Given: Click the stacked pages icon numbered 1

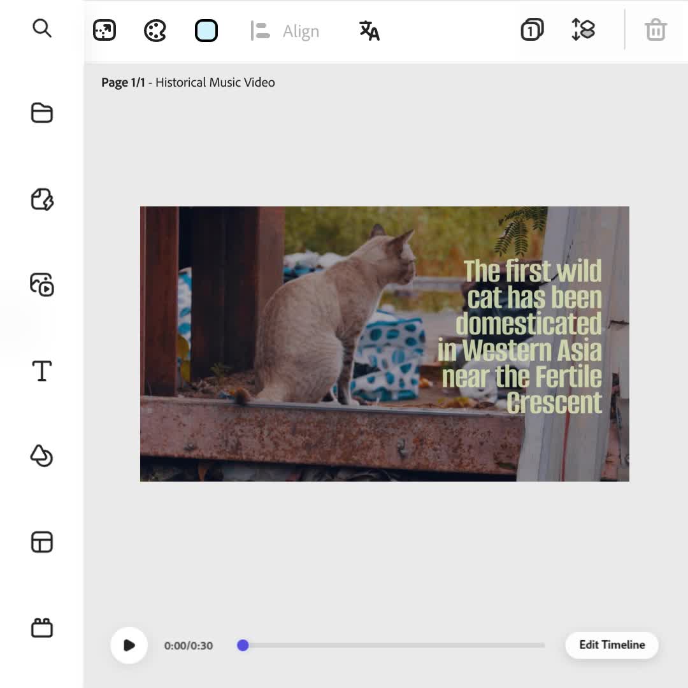Looking at the screenshot, I should coord(532,31).
